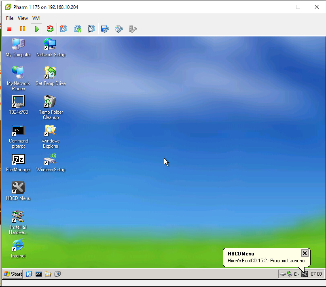Click the CD/DVD drive connection icon

[119, 29]
